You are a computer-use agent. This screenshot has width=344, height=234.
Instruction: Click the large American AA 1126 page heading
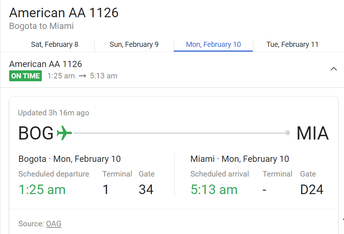point(64,13)
